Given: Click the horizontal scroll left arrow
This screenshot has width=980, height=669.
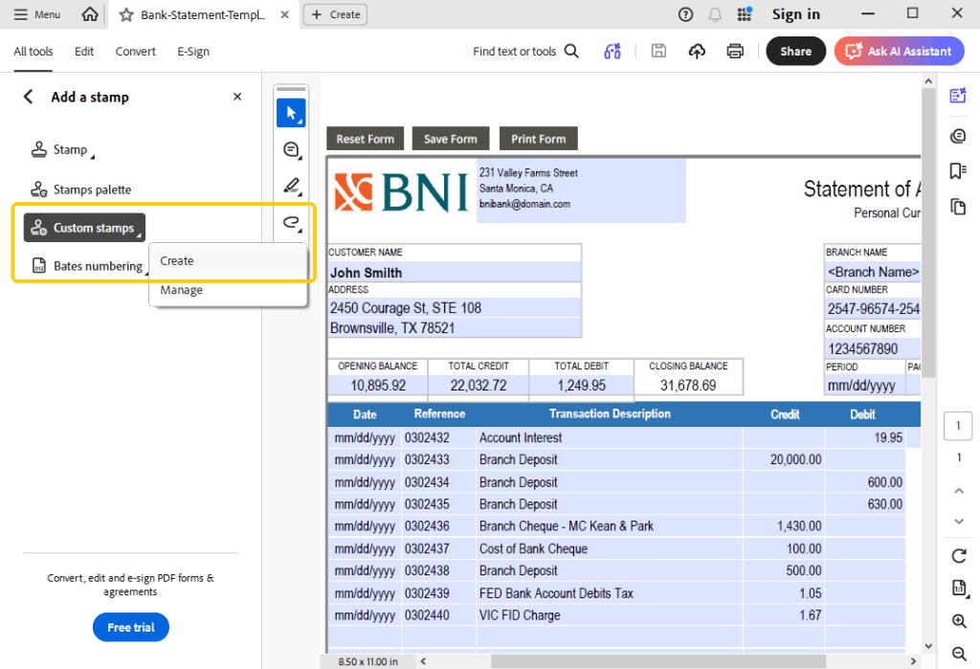Looking at the screenshot, I should click(x=423, y=661).
